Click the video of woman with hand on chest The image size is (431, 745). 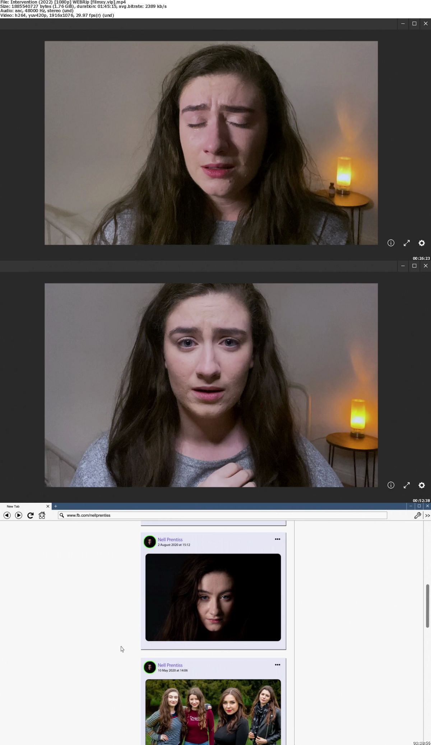pyautogui.click(x=211, y=385)
